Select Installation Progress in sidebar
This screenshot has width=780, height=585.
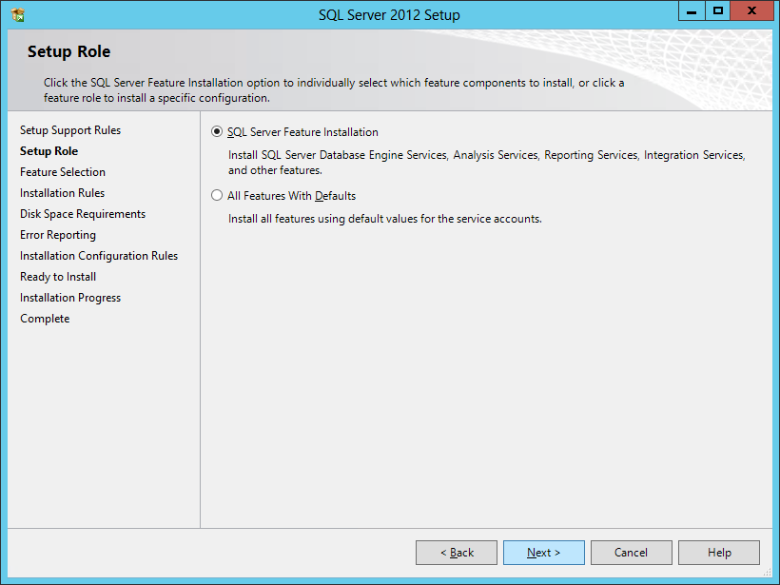tap(70, 297)
